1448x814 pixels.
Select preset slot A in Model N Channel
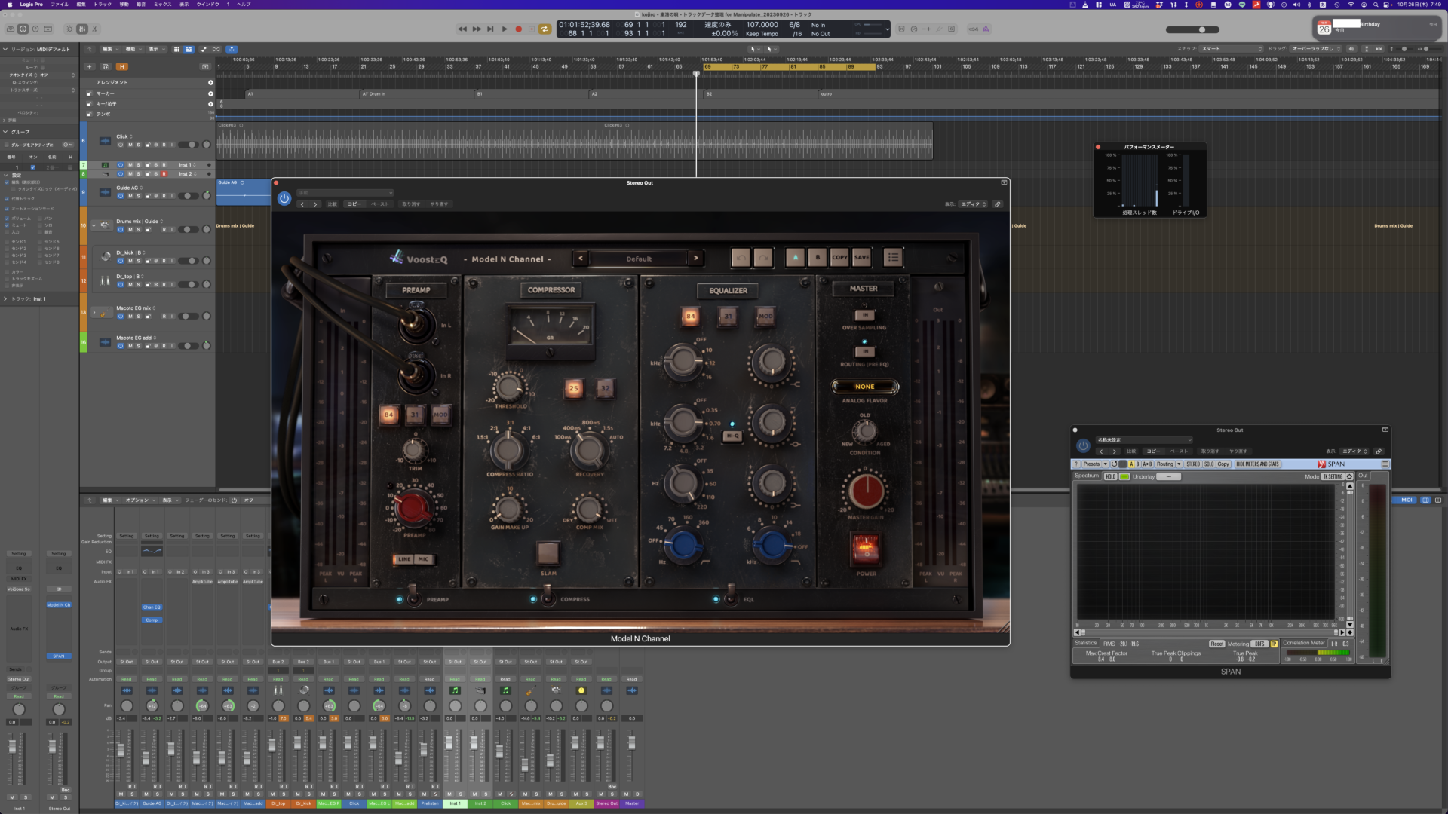tap(795, 257)
